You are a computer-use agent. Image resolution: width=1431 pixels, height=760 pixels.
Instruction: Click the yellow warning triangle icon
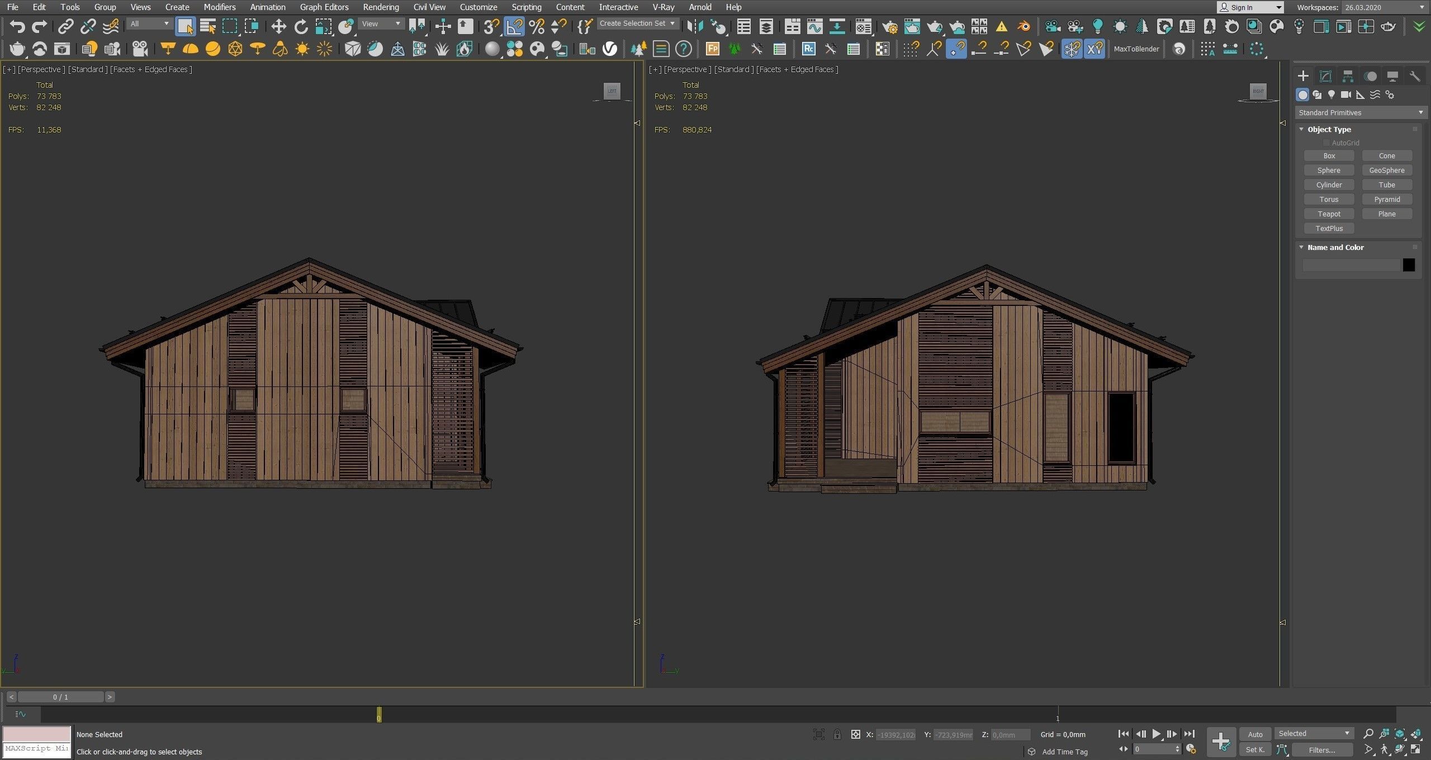[1002, 26]
